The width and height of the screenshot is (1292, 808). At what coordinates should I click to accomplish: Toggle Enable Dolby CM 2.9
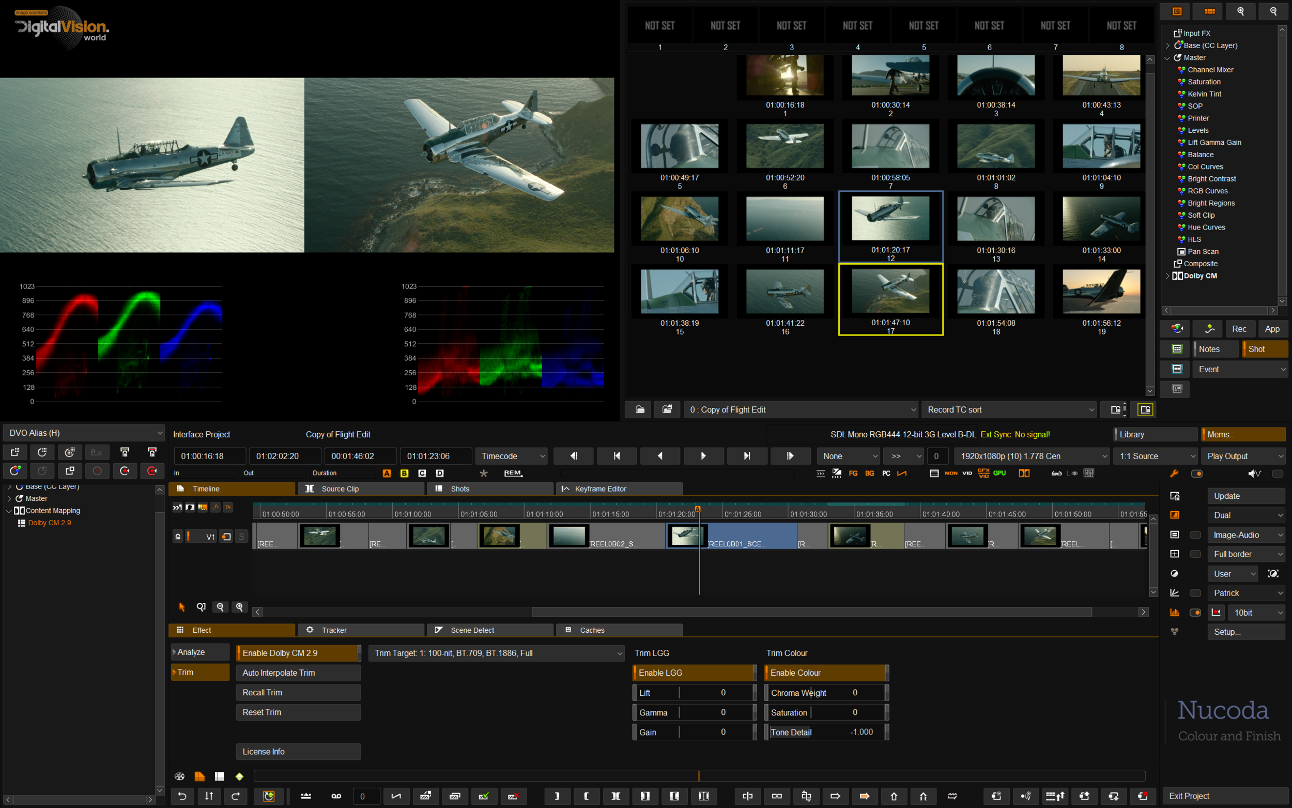click(298, 653)
